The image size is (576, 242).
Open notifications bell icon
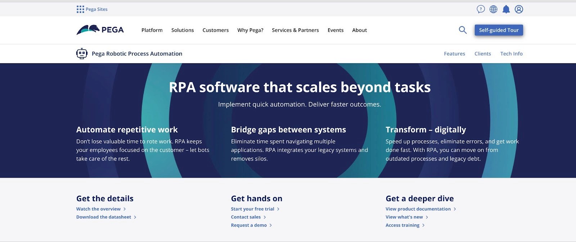click(506, 9)
